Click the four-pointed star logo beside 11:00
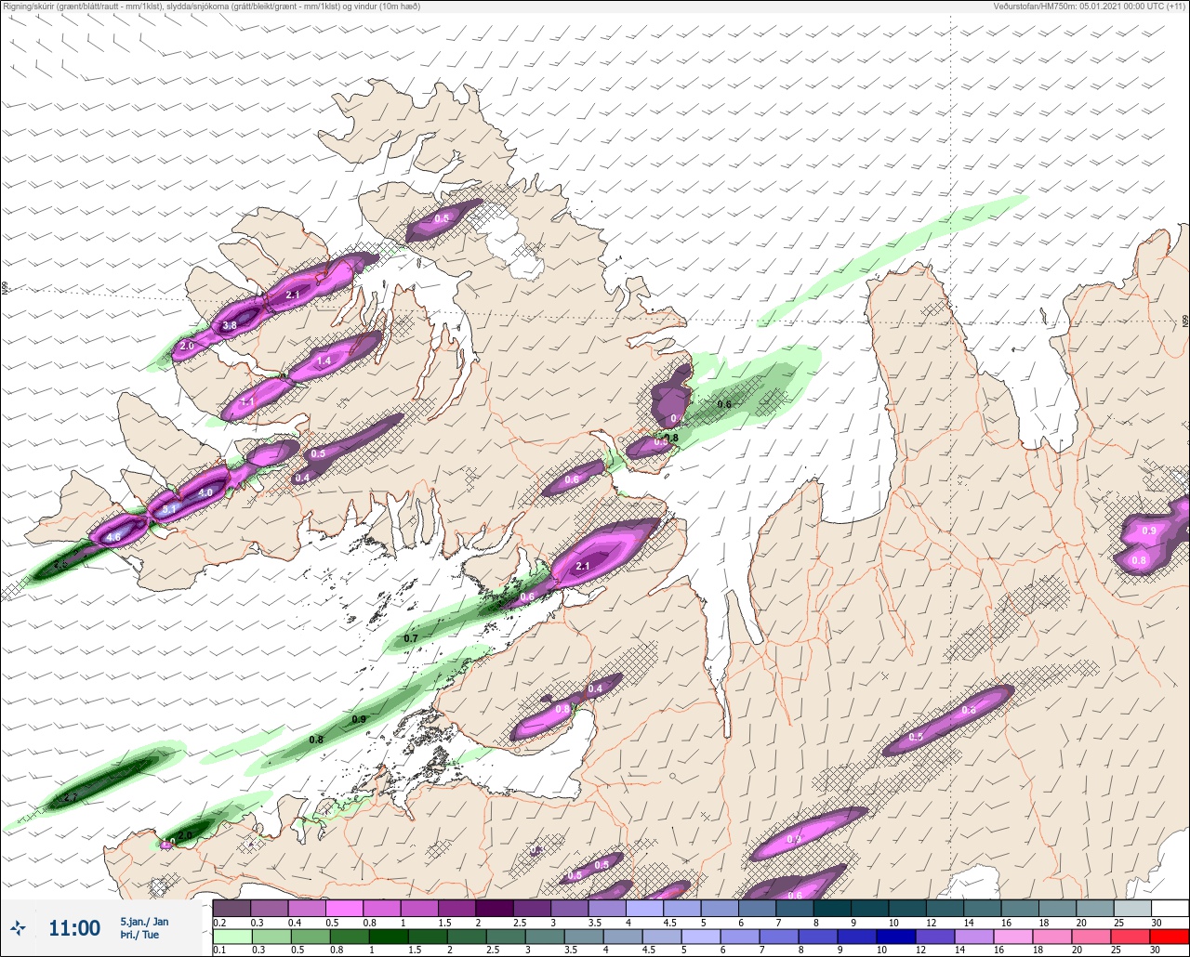The height and width of the screenshot is (957, 1190). [x=18, y=927]
